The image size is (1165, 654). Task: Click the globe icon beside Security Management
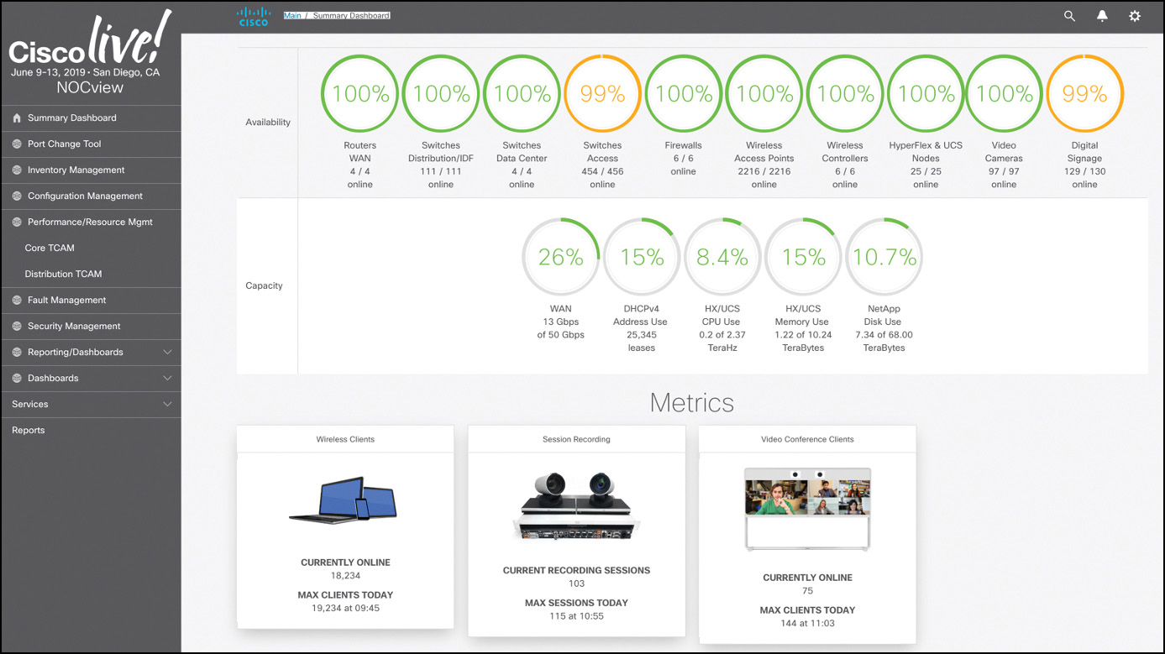pyautogui.click(x=17, y=327)
